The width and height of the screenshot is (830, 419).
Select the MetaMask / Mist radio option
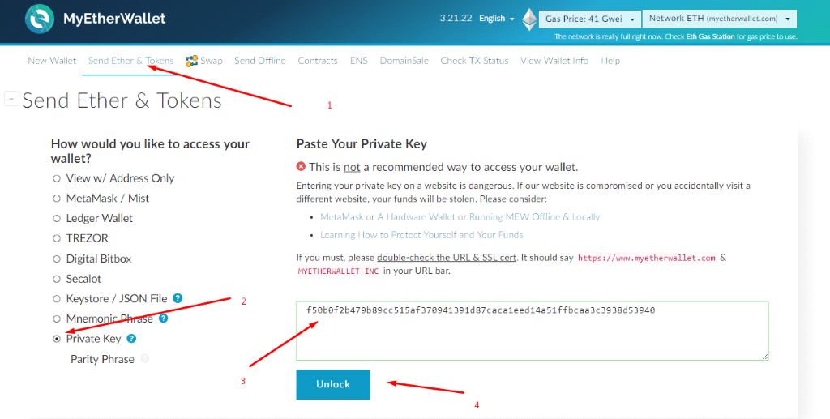(57, 199)
